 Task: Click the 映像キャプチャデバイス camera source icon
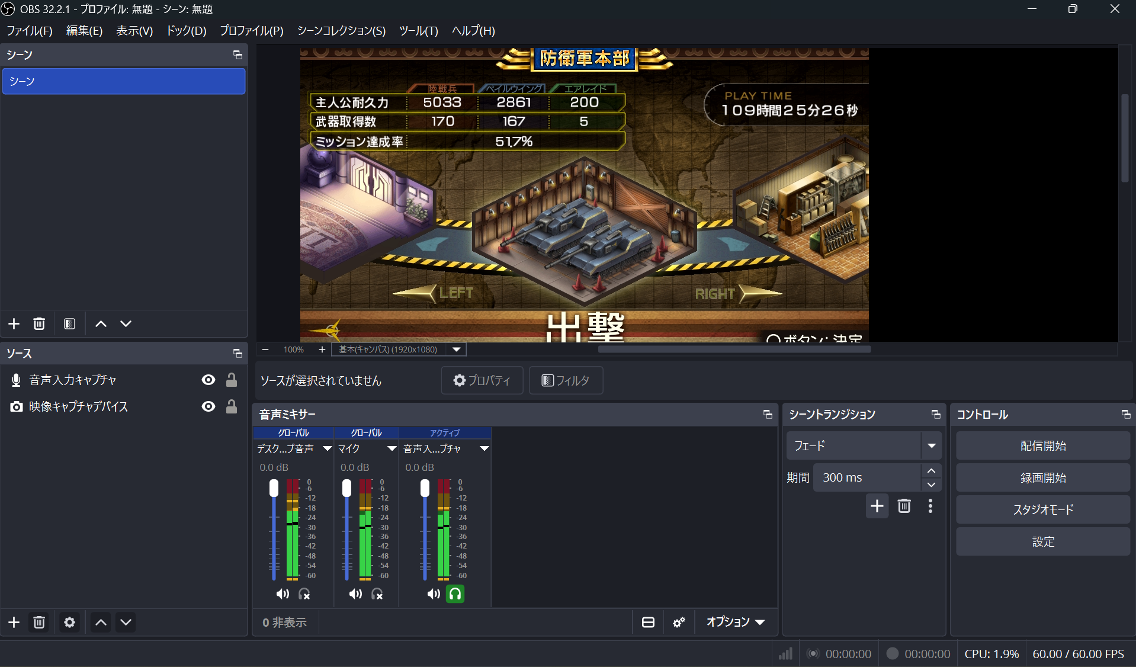tap(17, 406)
